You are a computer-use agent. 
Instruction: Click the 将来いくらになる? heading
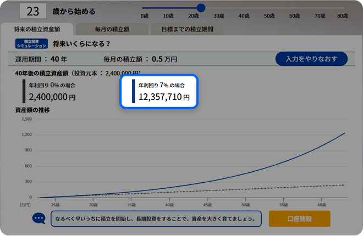point(81,44)
